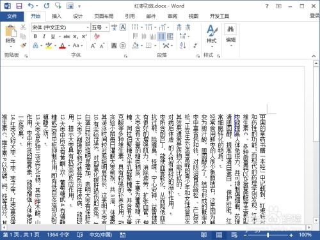
Task: Toggle italic formatting
Action: coord(44,36)
